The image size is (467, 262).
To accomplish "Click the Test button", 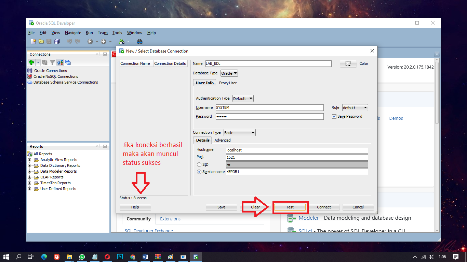I will pyautogui.click(x=290, y=207).
